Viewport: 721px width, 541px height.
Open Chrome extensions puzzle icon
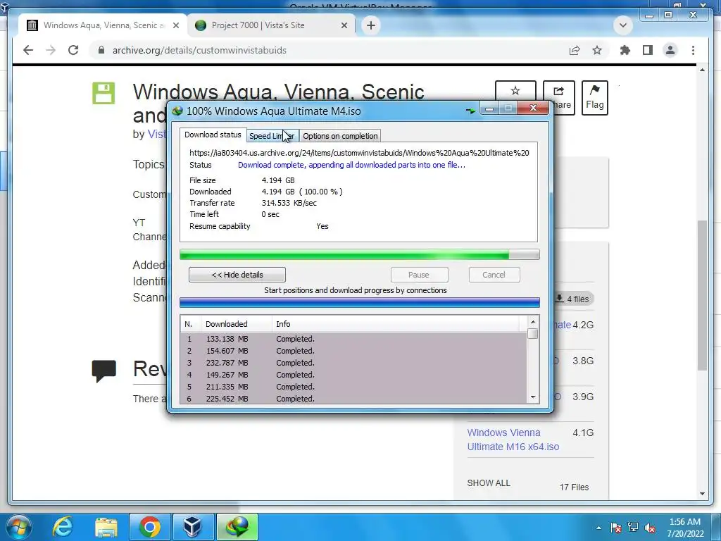(x=625, y=50)
